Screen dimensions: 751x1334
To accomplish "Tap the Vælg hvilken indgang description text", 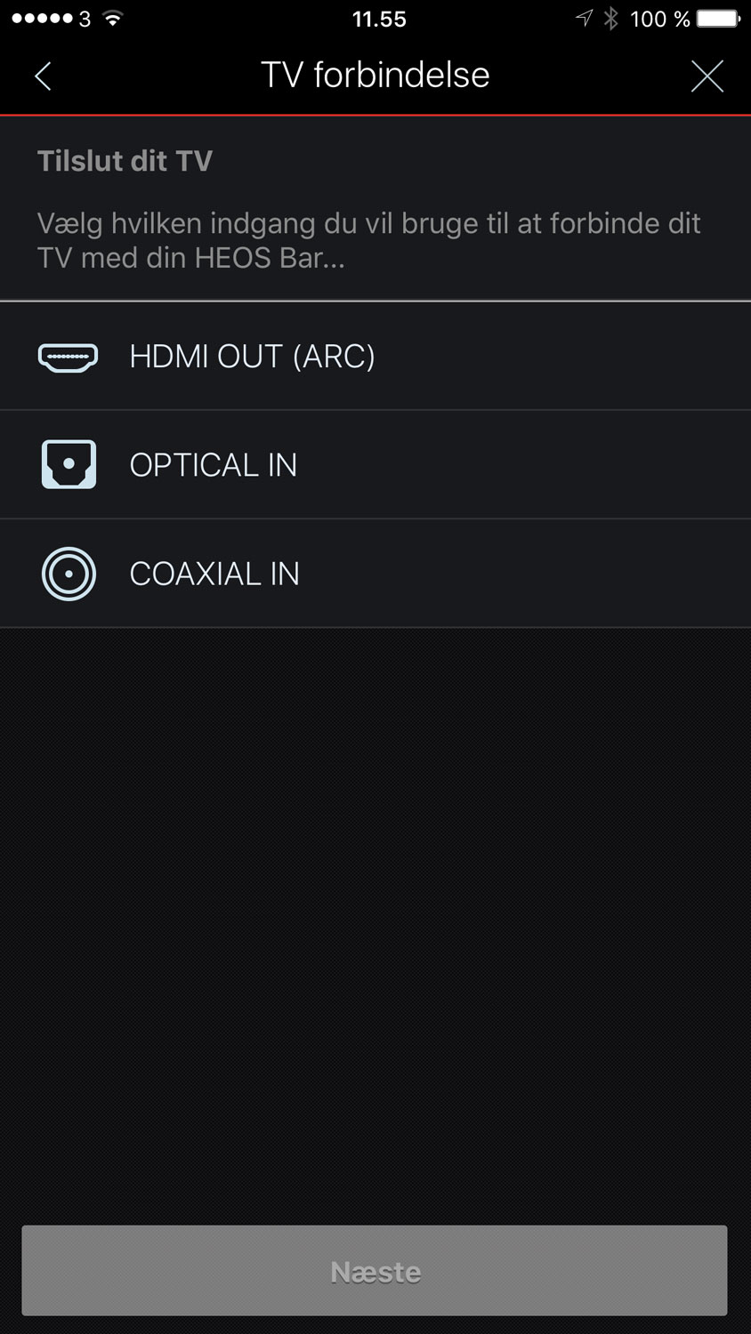I will coord(369,241).
